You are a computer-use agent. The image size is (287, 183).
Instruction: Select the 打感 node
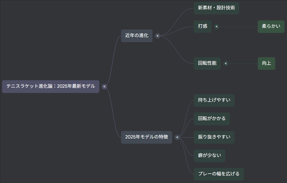point(202,26)
